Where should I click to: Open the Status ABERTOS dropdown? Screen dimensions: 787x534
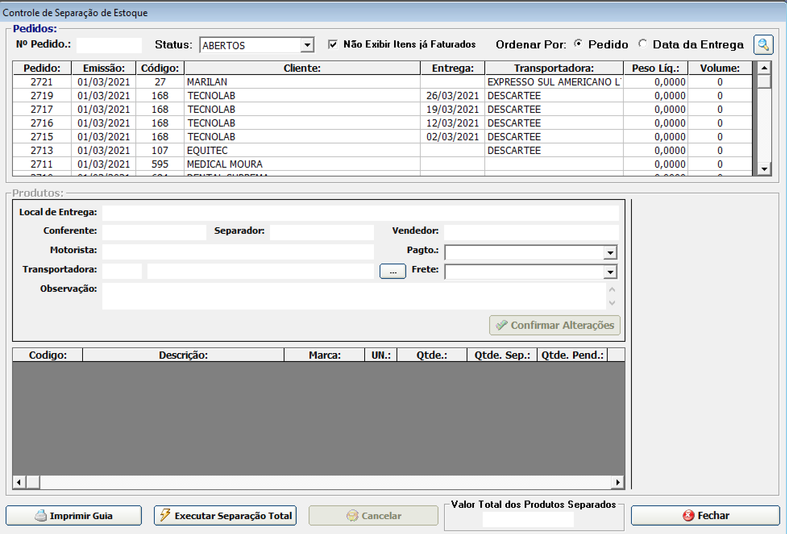(307, 45)
